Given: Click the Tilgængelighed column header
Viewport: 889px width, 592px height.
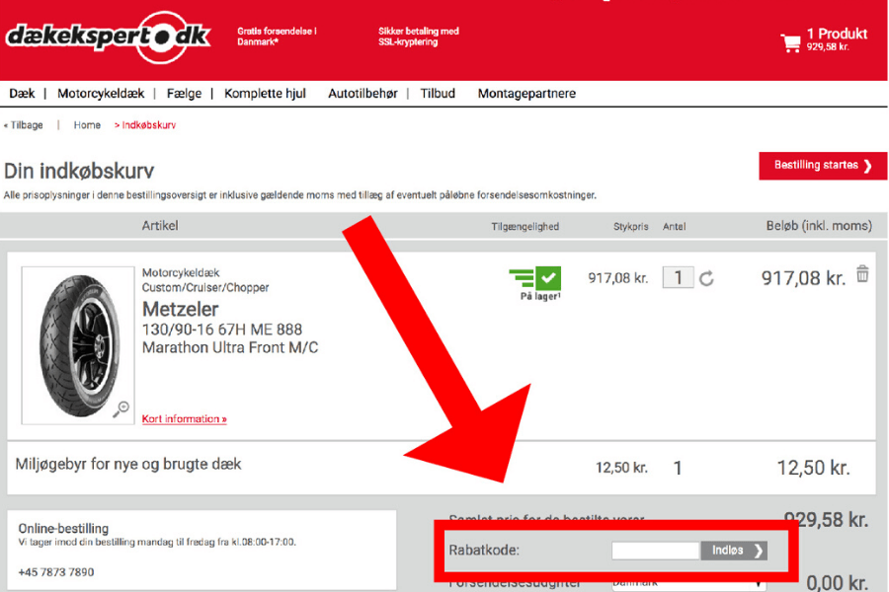Looking at the screenshot, I should [x=525, y=227].
